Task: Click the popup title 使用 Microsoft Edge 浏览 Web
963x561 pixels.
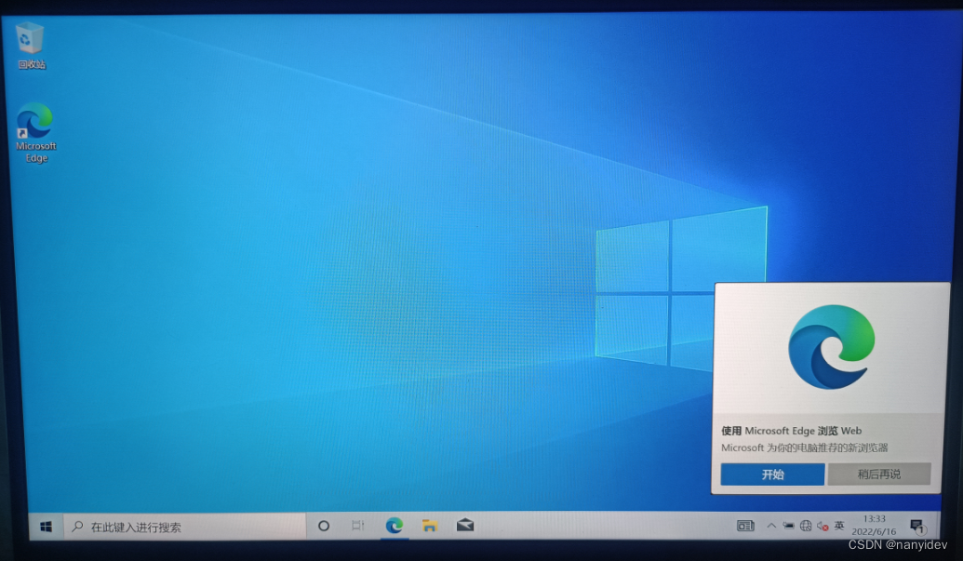Action: 791,431
